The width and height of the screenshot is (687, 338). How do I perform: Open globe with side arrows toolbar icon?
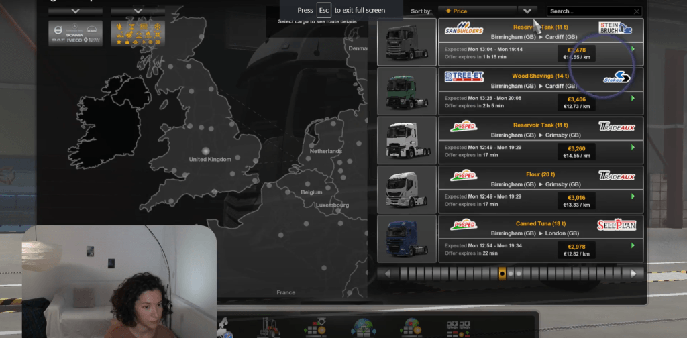[x=363, y=329]
